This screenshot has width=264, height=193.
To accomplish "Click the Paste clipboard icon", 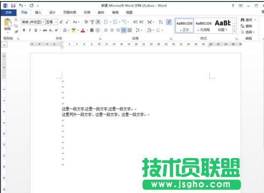I will [x=7, y=23].
